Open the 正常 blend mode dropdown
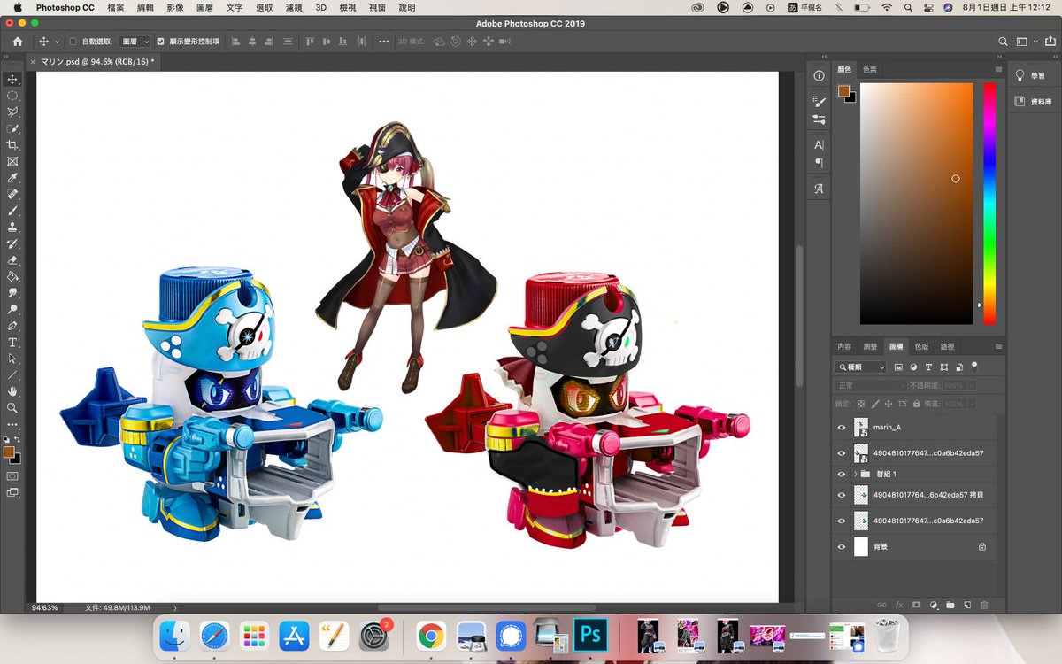The width and height of the screenshot is (1062, 664). click(x=870, y=386)
